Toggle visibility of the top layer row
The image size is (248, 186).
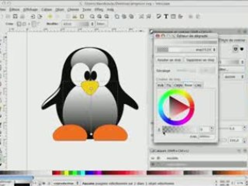coord(153,158)
